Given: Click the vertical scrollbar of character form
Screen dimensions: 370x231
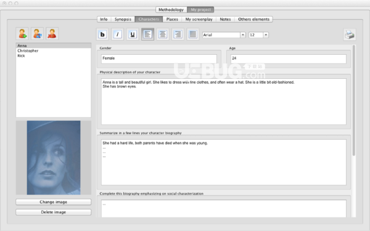Looking at the screenshot, I should [x=354, y=100].
